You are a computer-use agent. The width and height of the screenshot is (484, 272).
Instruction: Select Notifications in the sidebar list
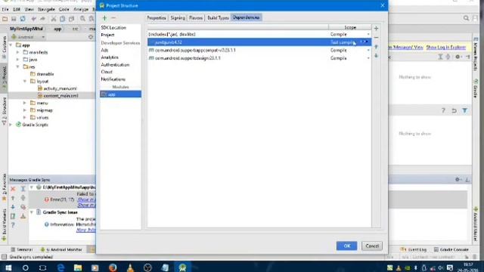(x=113, y=79)
